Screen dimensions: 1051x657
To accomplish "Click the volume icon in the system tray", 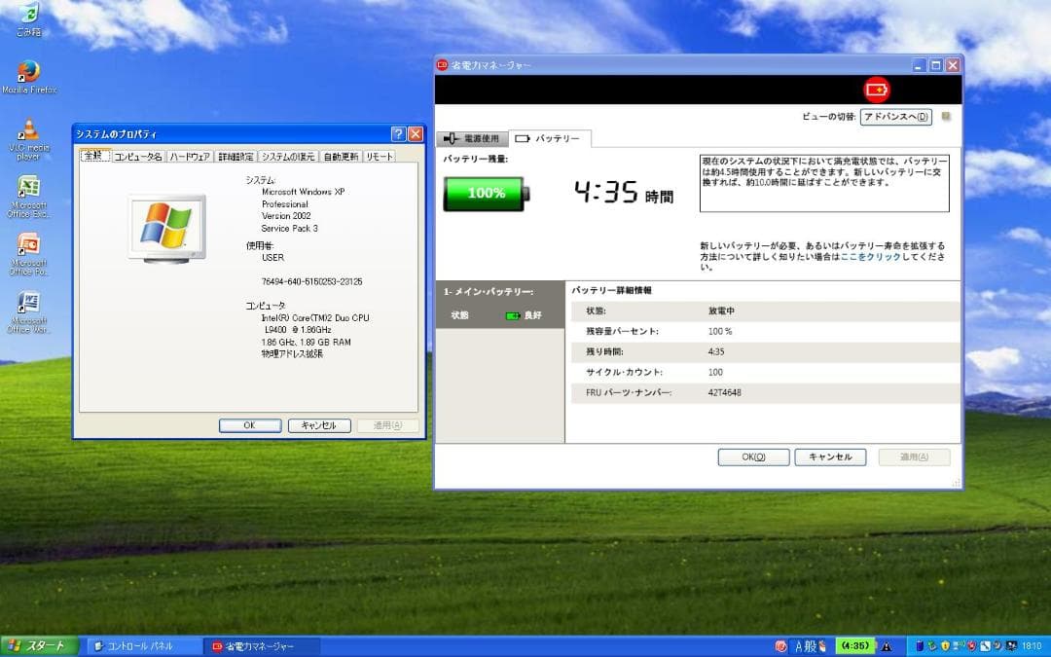I will 996,645.
